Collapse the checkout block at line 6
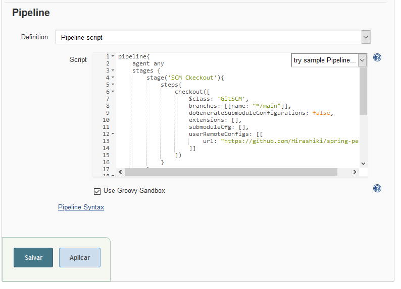The width and height of the screenshot is (401, 289). pos(113,92)
